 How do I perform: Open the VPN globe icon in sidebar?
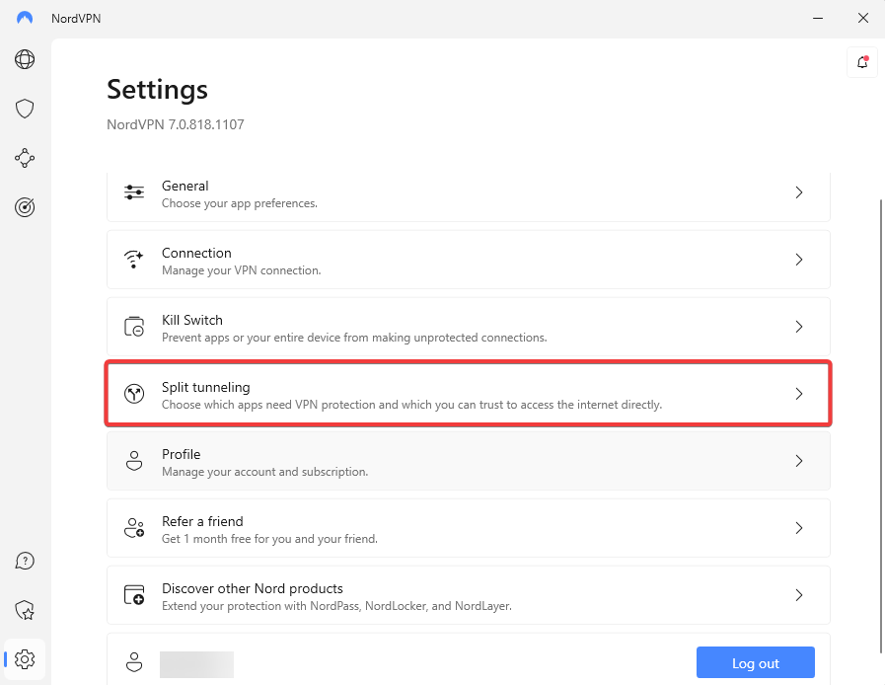point(24,59)
